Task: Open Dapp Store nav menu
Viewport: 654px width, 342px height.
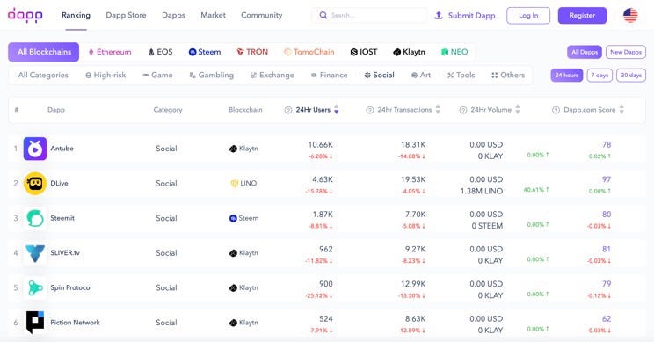Action: coord(126,16)
